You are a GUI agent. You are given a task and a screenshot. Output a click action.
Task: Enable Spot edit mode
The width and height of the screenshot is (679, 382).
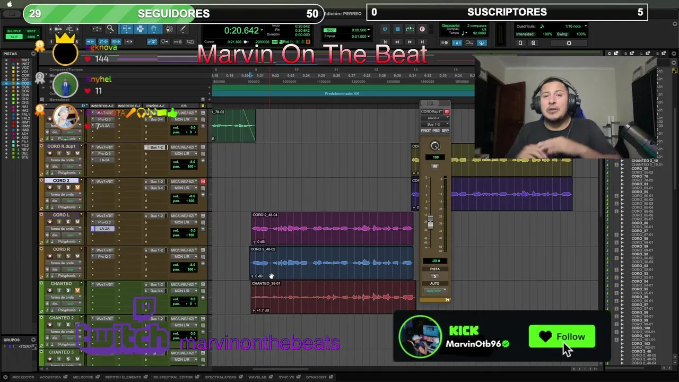(31, 31)
